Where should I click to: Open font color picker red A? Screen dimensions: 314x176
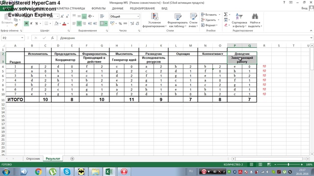pyautogui.click(x=64, y=23)
